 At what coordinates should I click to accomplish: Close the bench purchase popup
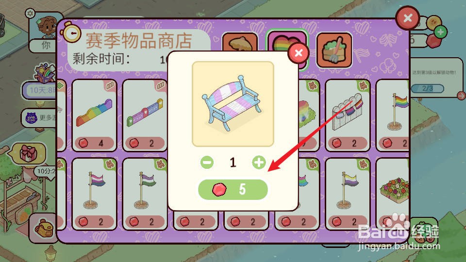click(x=299, y=53)
